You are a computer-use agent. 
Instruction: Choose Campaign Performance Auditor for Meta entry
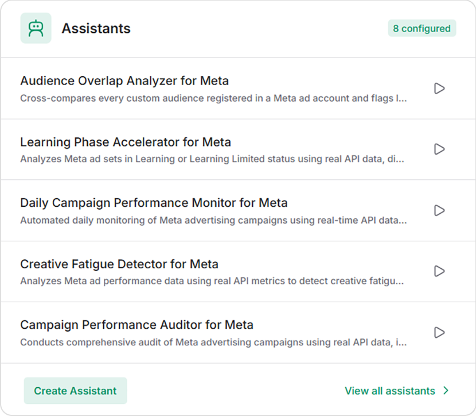tap(137, 325)
